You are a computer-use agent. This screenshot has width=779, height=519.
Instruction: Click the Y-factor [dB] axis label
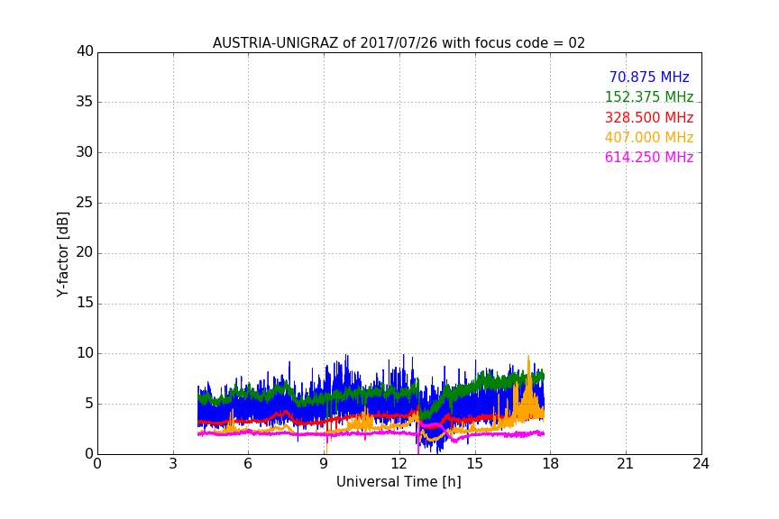62,254
